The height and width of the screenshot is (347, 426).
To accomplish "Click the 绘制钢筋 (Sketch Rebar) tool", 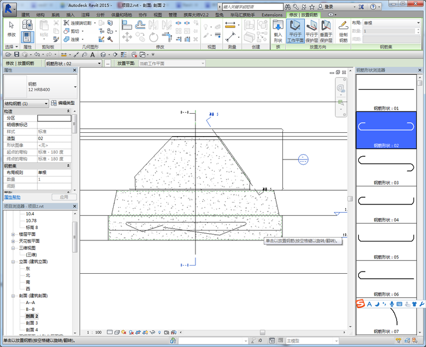I will coord(343,31).
